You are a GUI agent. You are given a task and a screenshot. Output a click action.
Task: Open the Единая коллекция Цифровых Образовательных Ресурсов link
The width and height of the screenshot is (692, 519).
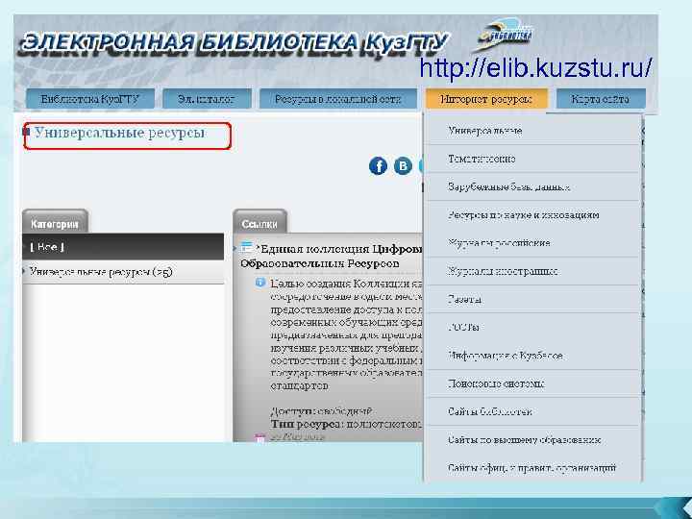[x=331, y=256]
